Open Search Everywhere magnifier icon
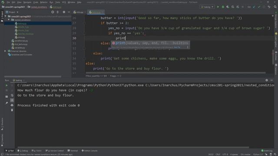This screenshot has width=278, height=156. [x=275, y=7]
